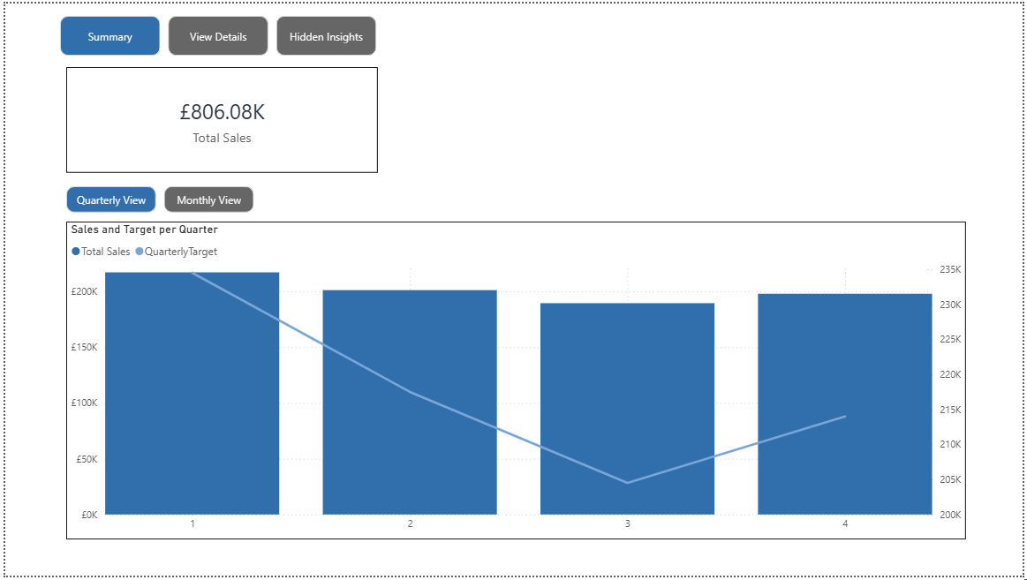
Task: Click the Summary button
Action: [x=109, y=36]
